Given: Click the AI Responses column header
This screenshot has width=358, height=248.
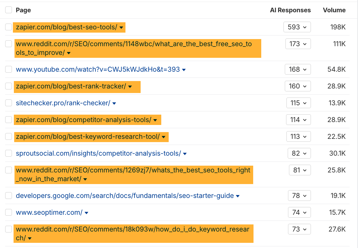Looking at the screenshot, I should click(x=290, y=10).
